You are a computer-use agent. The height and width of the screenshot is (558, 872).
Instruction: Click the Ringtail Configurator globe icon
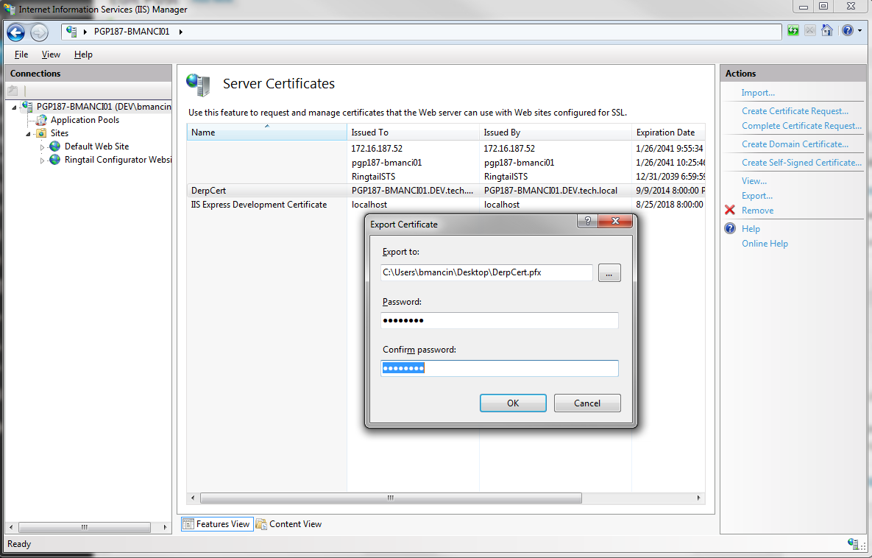(54, 160)
